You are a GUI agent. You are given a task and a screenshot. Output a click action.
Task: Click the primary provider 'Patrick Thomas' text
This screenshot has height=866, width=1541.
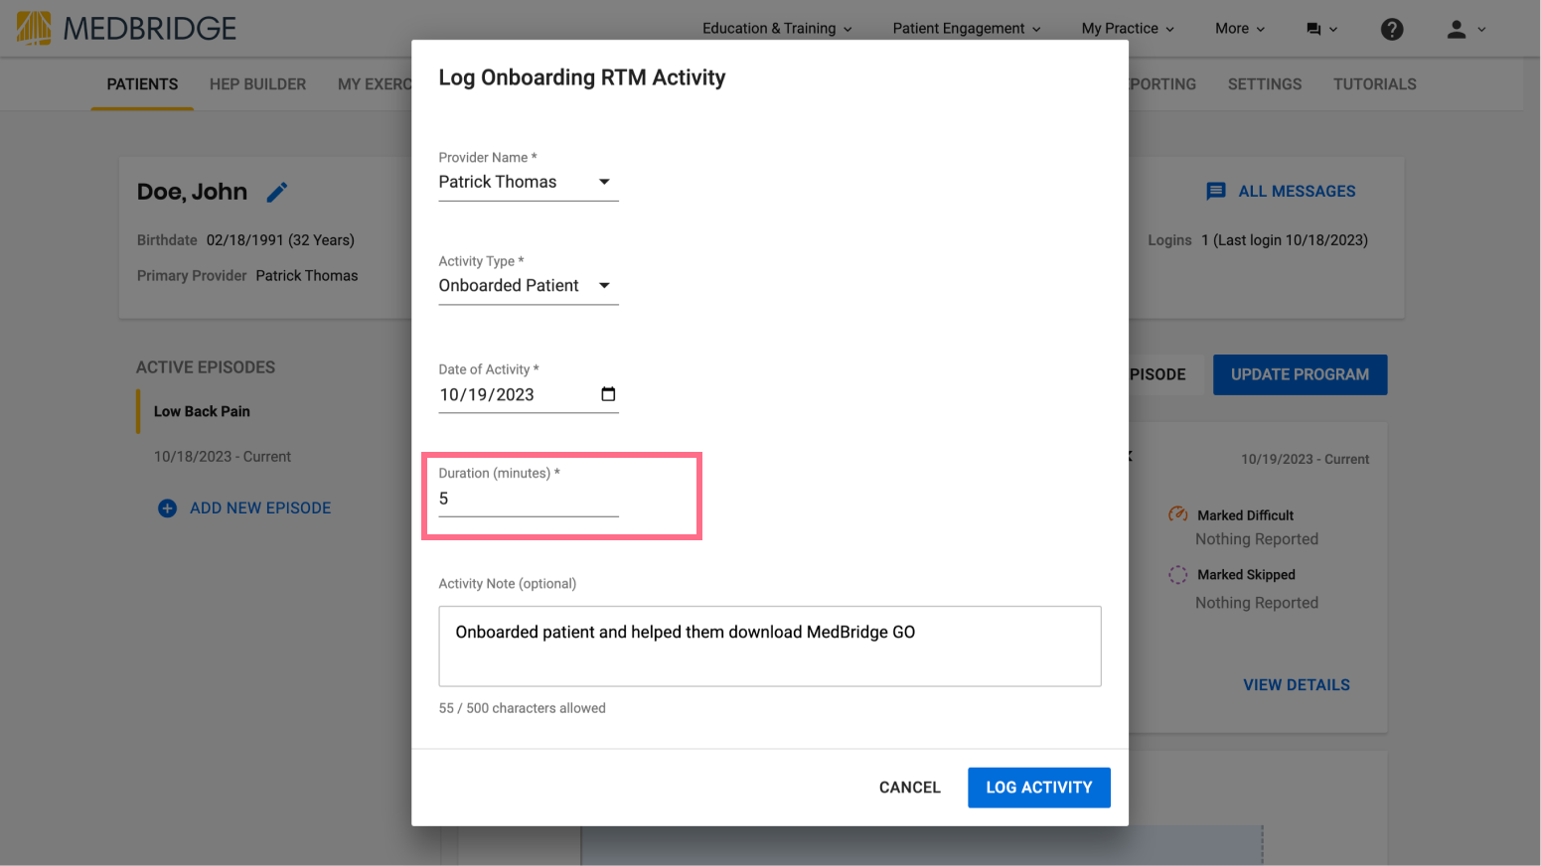(x=307, y=276)
